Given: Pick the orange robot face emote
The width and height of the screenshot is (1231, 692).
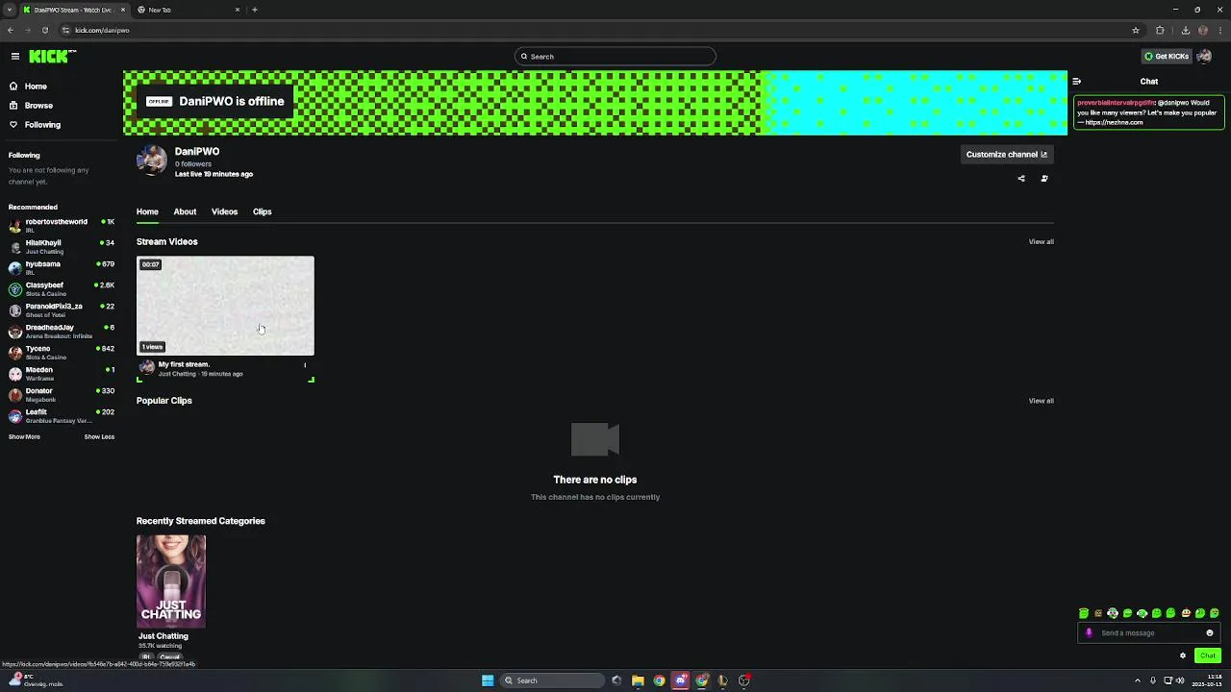Looking at the screenshot, I should 1186,614.
